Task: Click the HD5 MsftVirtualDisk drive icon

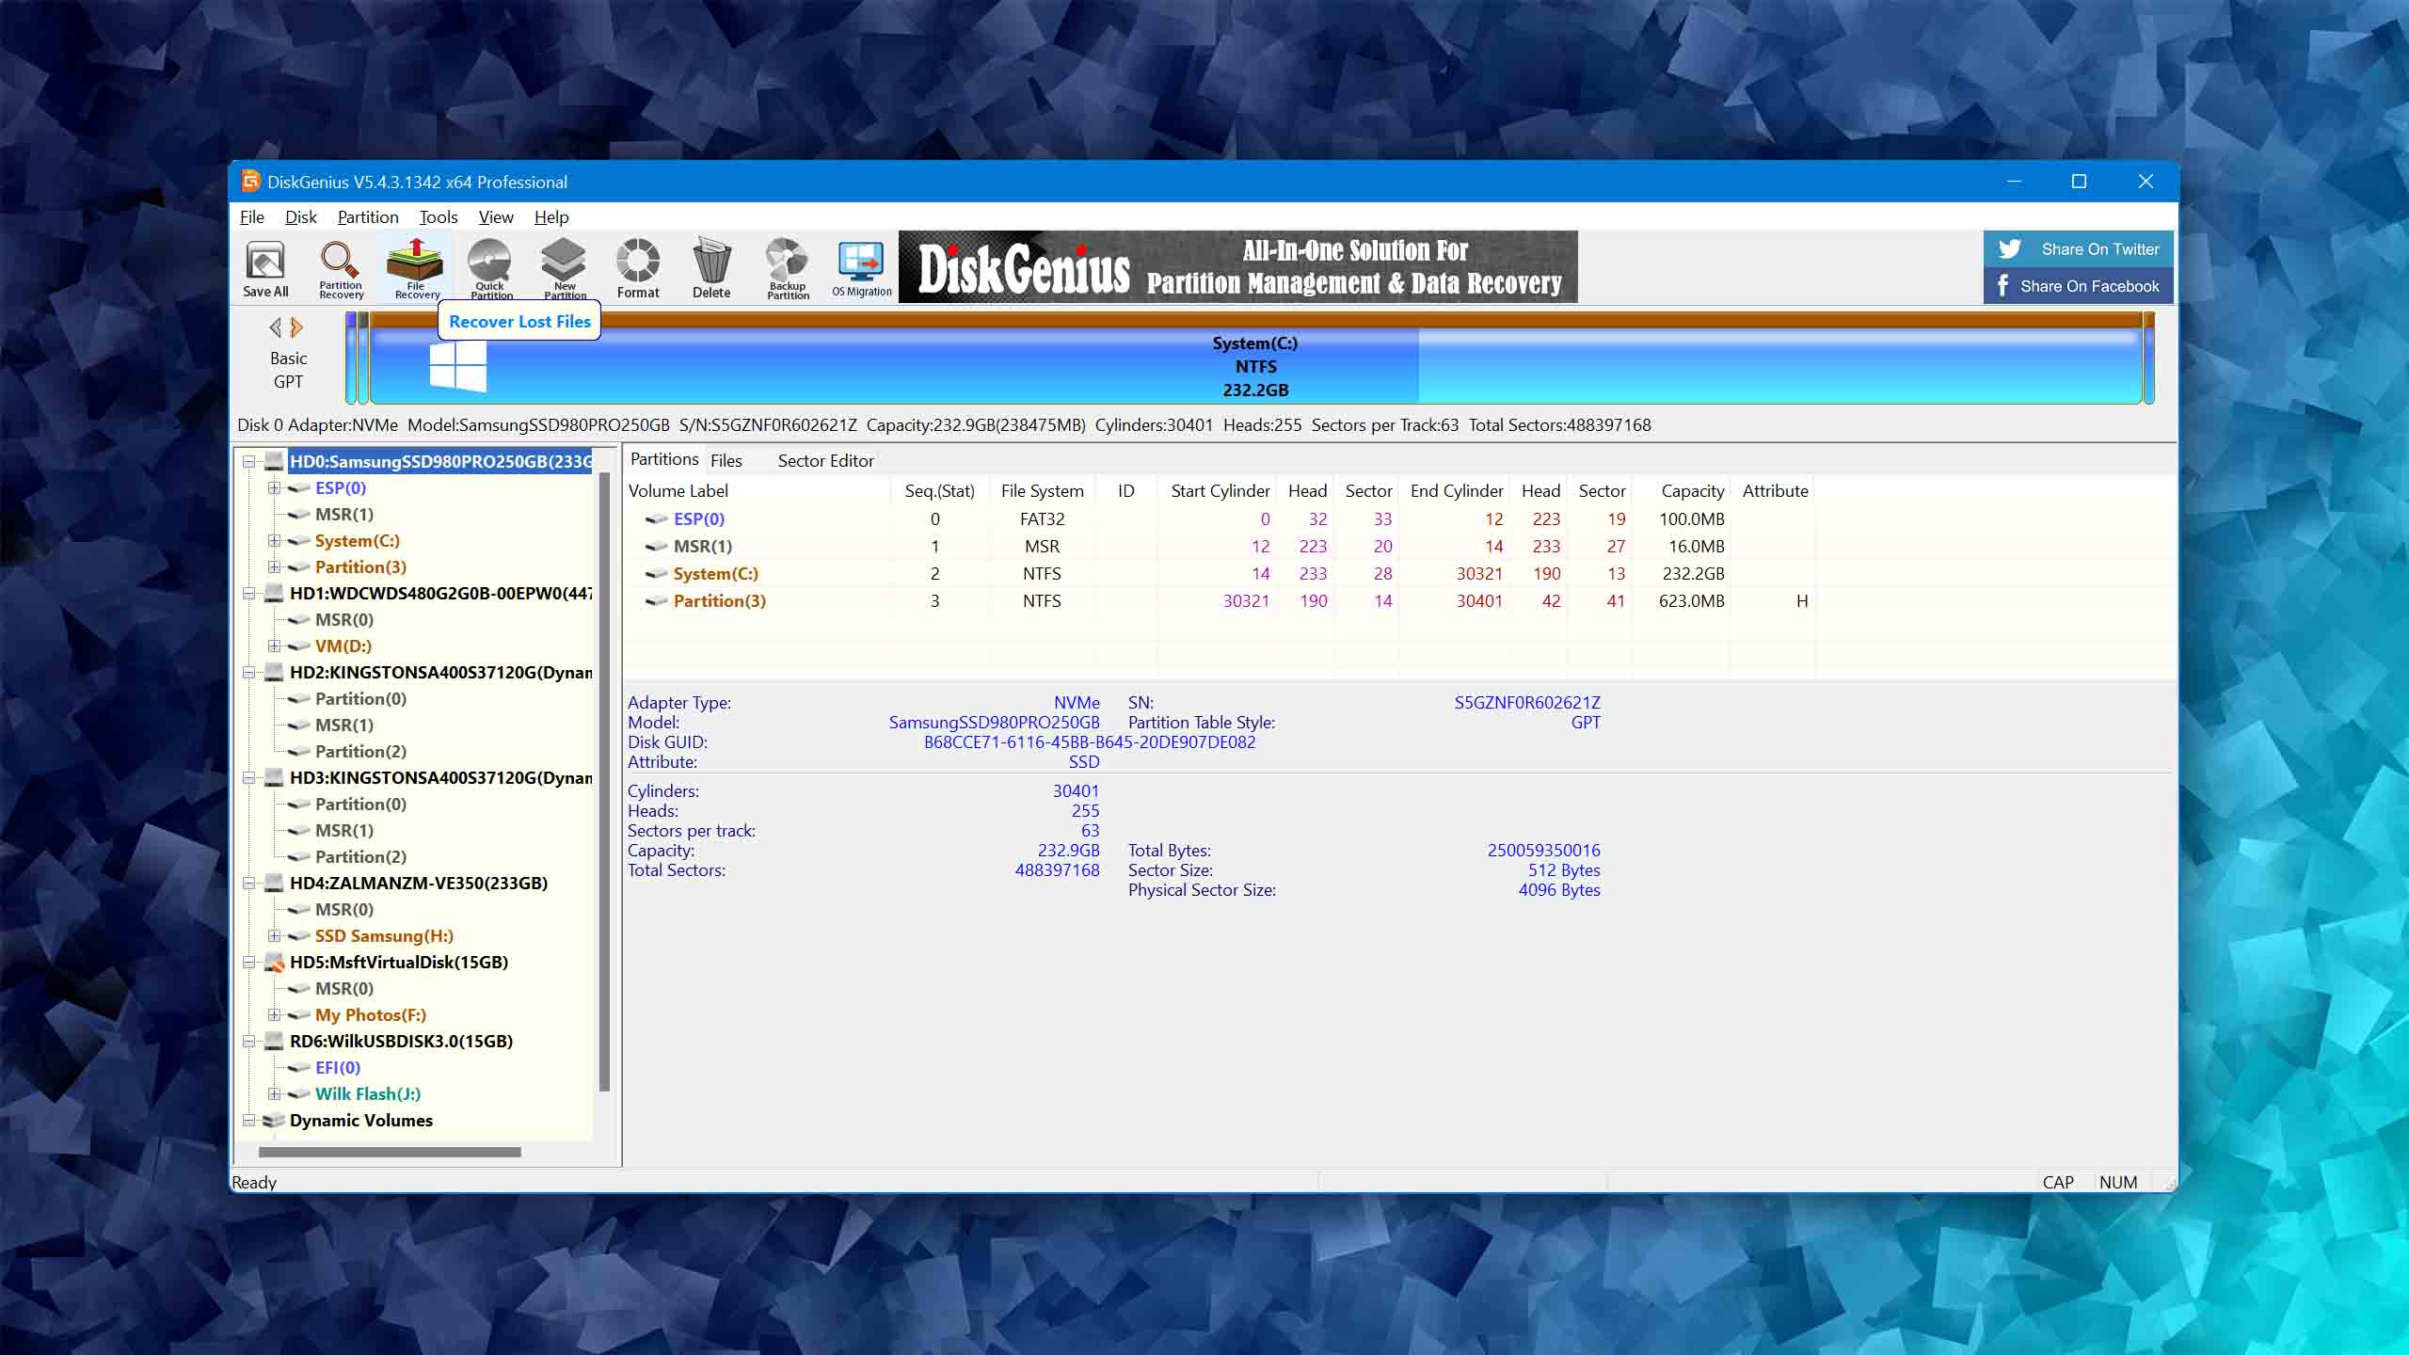Action: coord(274,962)
